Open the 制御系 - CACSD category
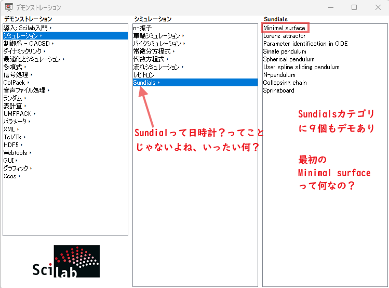Image resolution: width=389 pixels, height=288 pixels. 65,44
